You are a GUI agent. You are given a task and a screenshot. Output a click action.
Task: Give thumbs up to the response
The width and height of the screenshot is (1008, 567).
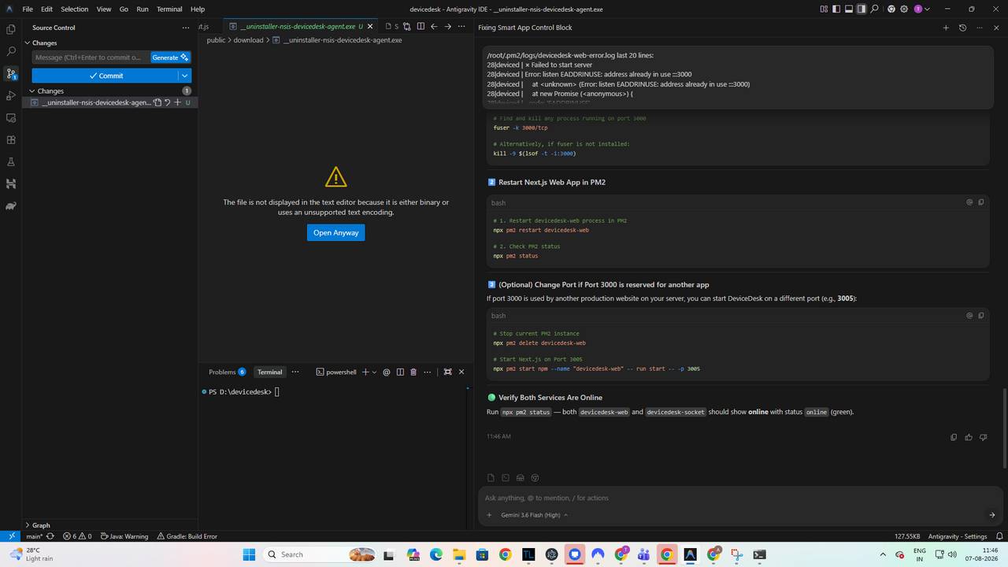(969, 437)
